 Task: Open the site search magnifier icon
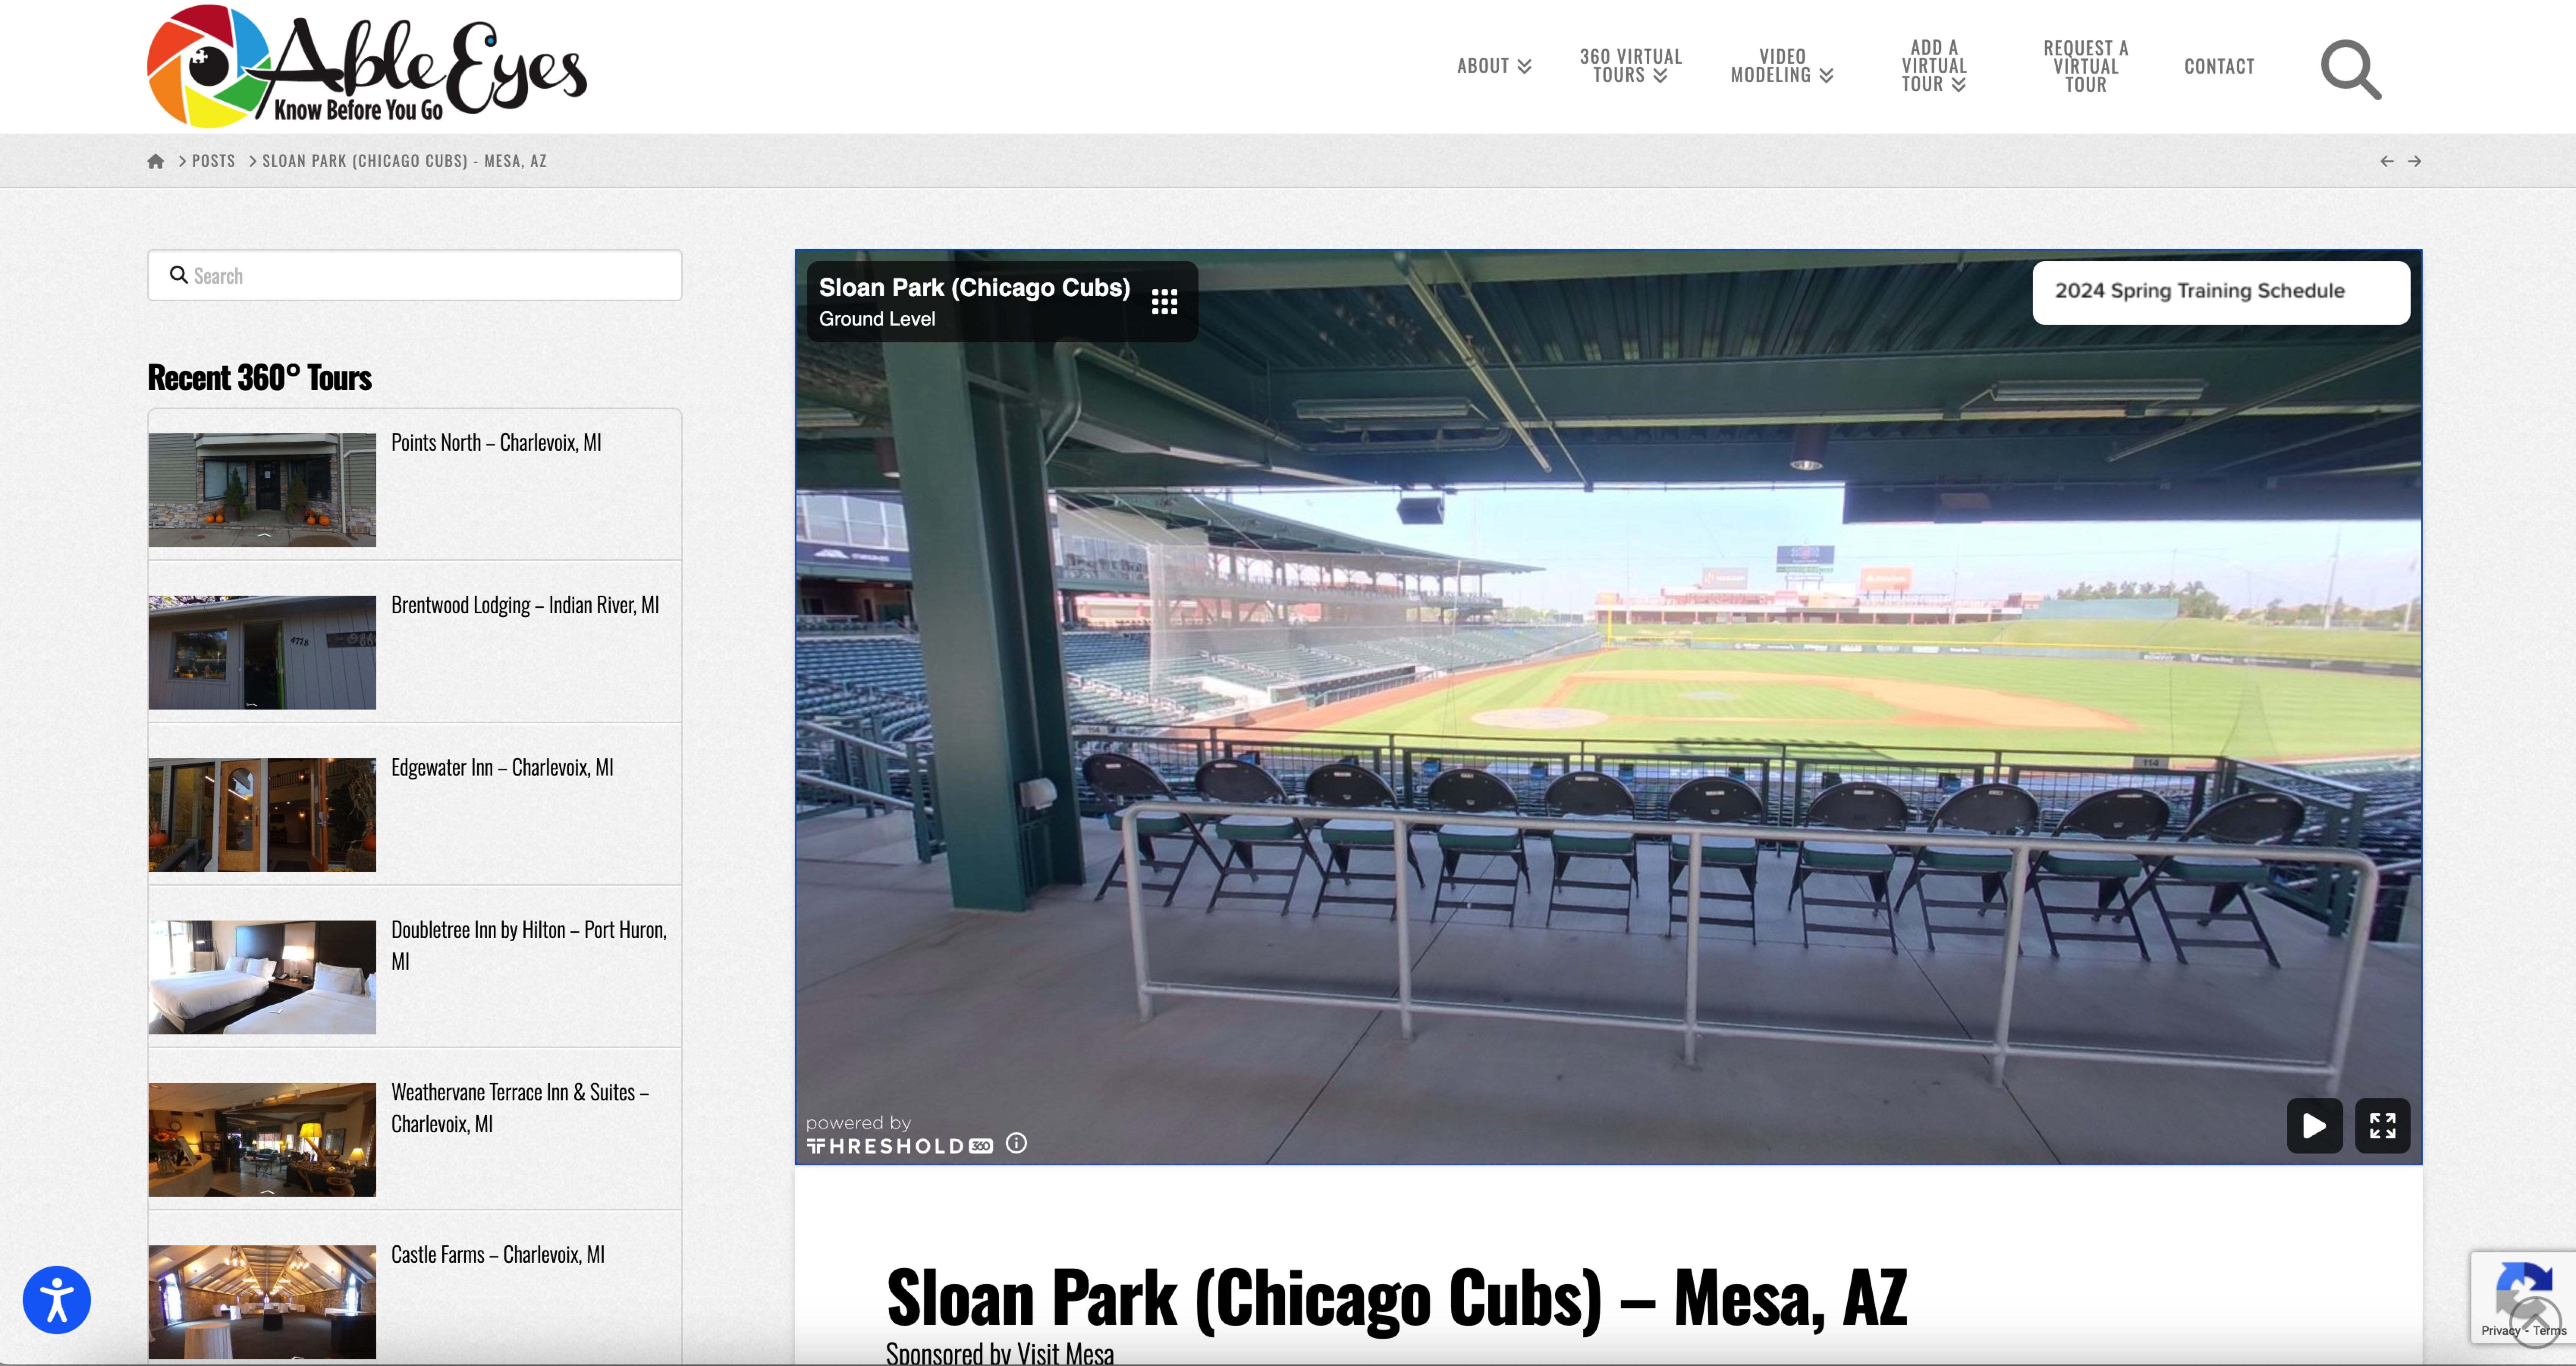(x=2350, y=69)
